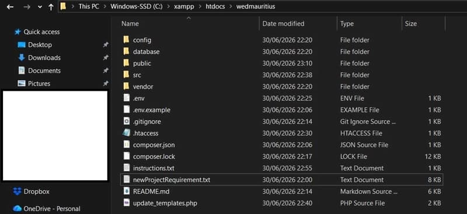
Task: Click PHP Source File type cell
Action: coord(363,203)
